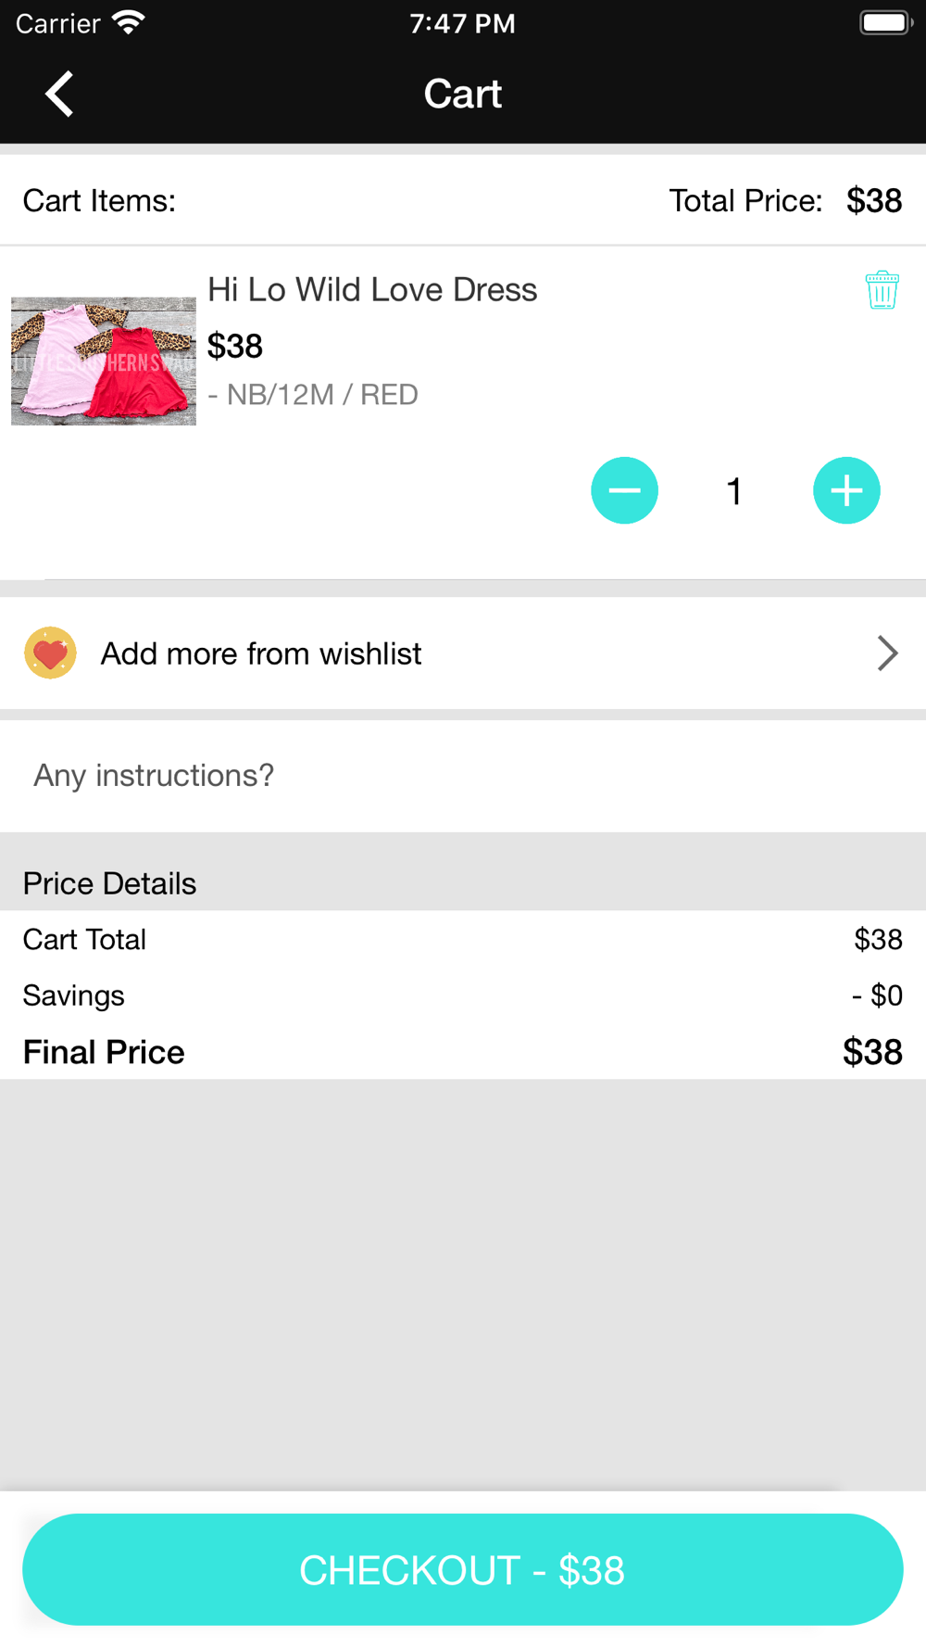Open the dress product thumbnail
The width and height of the screenshot is (926, 1648).
pyautogui.click(x=104, y=361)
